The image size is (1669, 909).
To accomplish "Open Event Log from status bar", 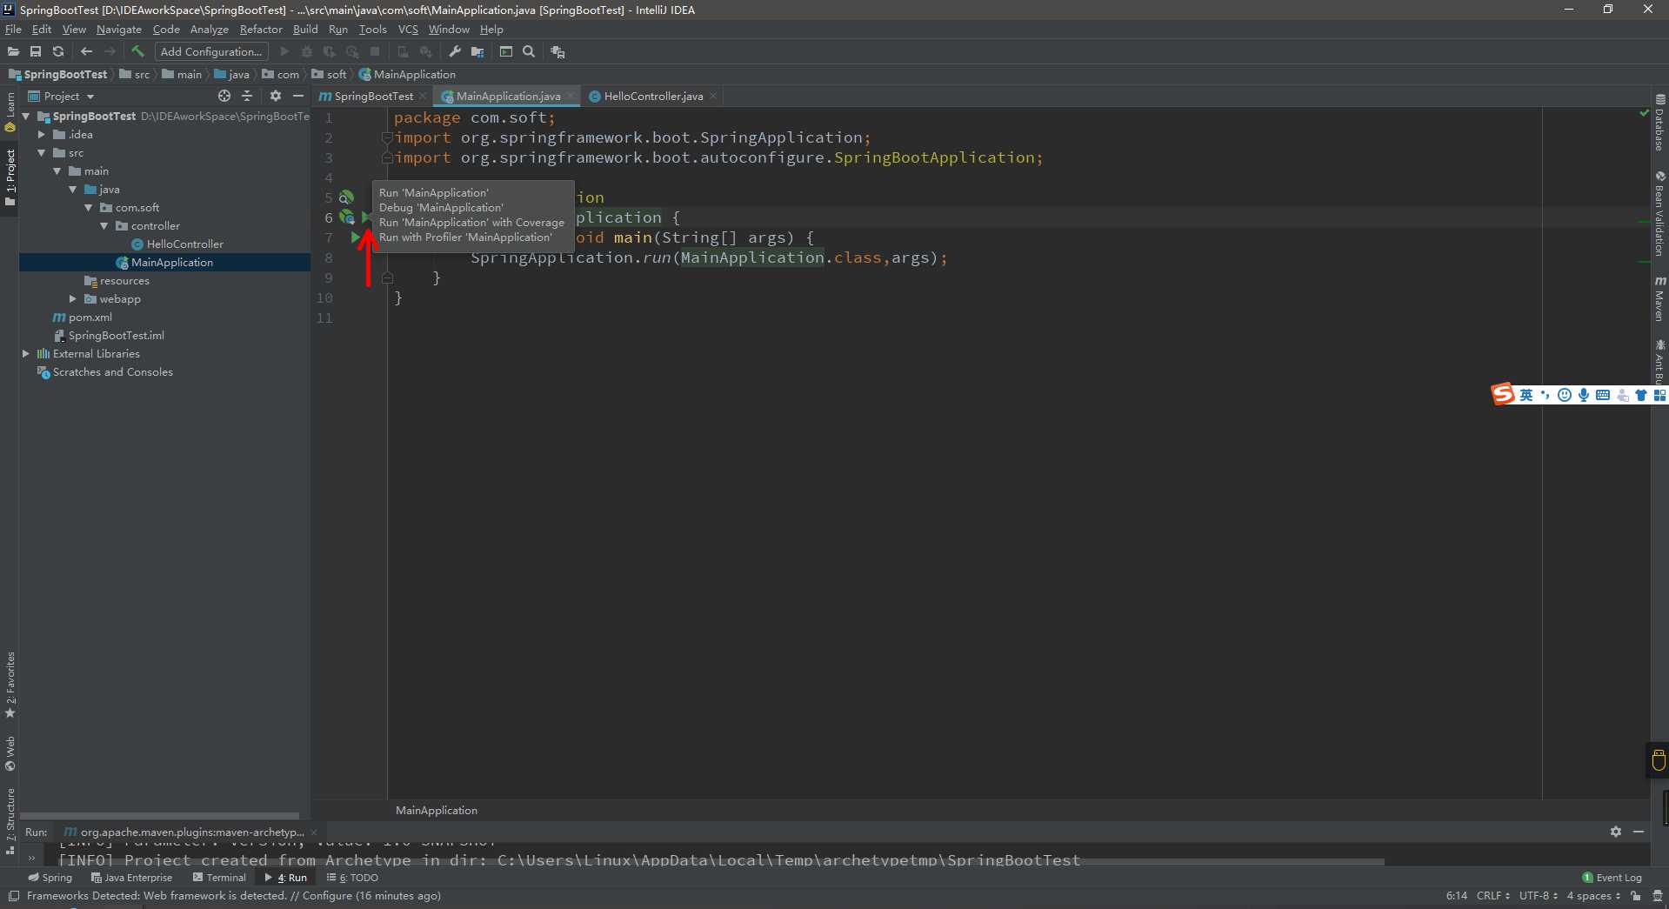I will pos(1612,878).
